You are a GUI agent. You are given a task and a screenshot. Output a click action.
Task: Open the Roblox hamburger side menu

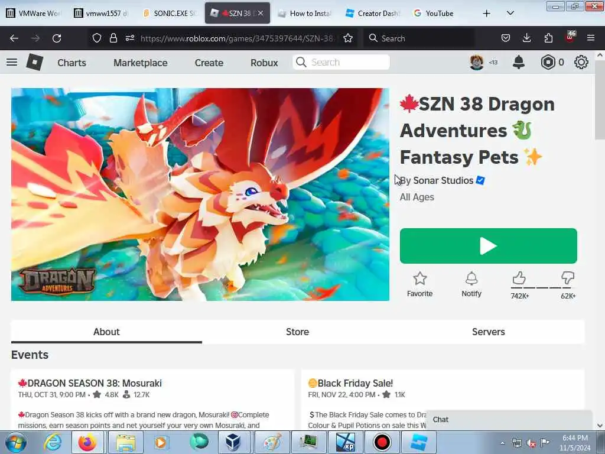point(12,62)
